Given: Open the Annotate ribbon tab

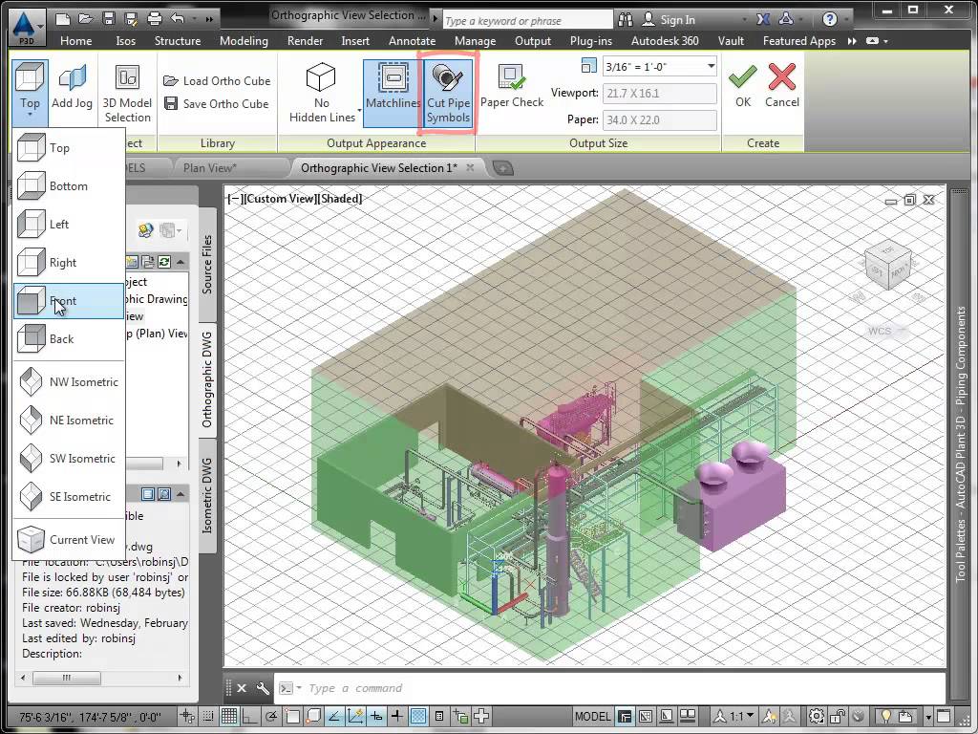Looking at the screenshot, I should pos(412,41).
